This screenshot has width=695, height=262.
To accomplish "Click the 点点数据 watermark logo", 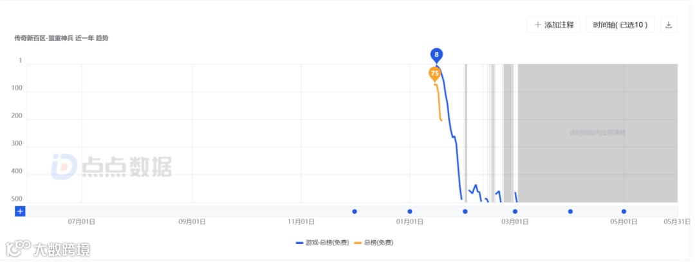I will (x=111, y=166).
